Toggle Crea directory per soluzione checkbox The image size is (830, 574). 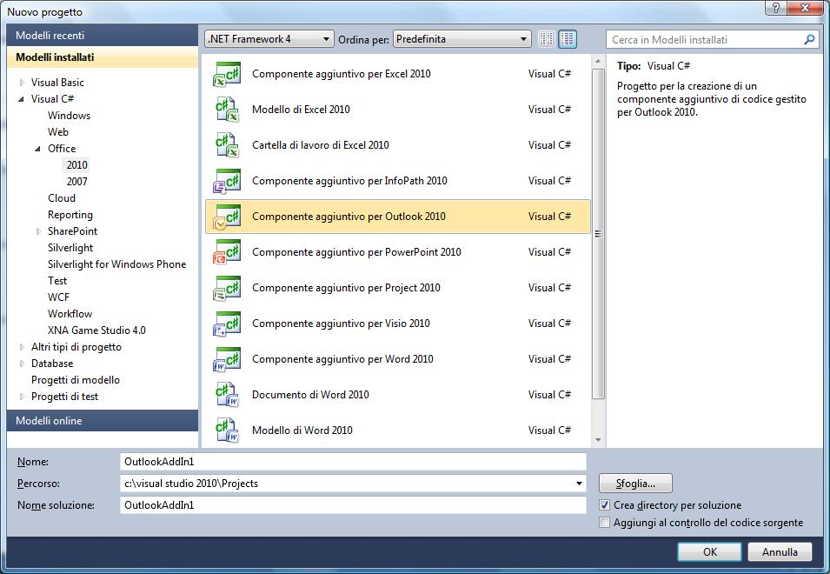tap(604, 505)
